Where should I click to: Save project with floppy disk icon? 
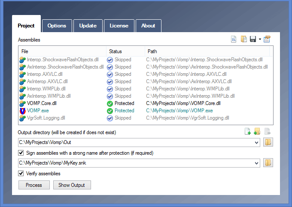tap(253, 39)
